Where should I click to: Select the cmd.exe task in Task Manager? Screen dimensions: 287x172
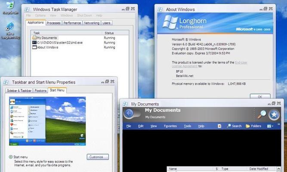click(57, 43)
